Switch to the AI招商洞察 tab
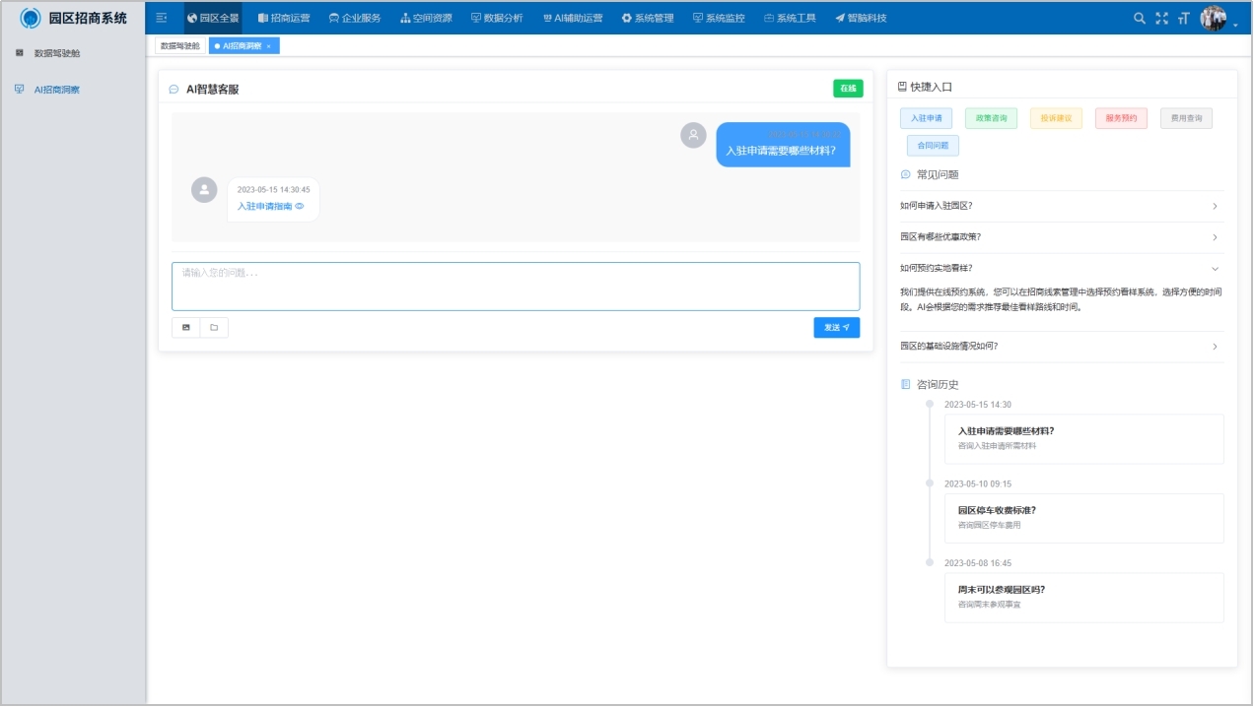The image size is (1254, 707). pyautogui.click(x=243, y=44)
